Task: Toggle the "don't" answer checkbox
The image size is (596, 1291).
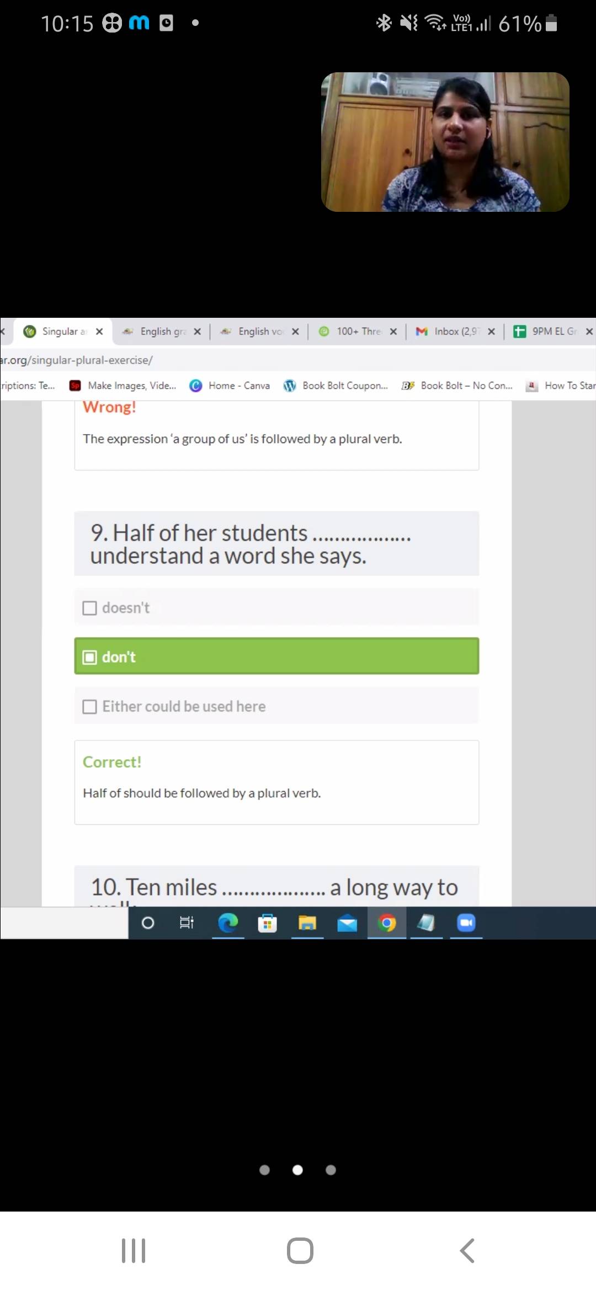Action: tap(89, 657)
